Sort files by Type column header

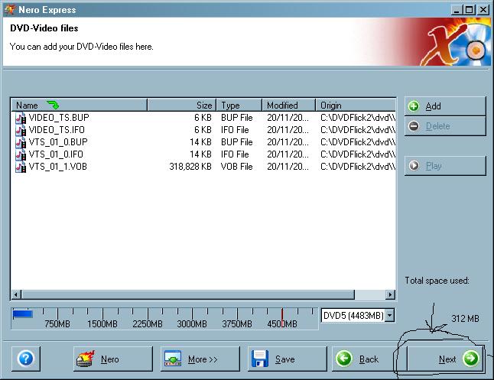pos(239,105)
